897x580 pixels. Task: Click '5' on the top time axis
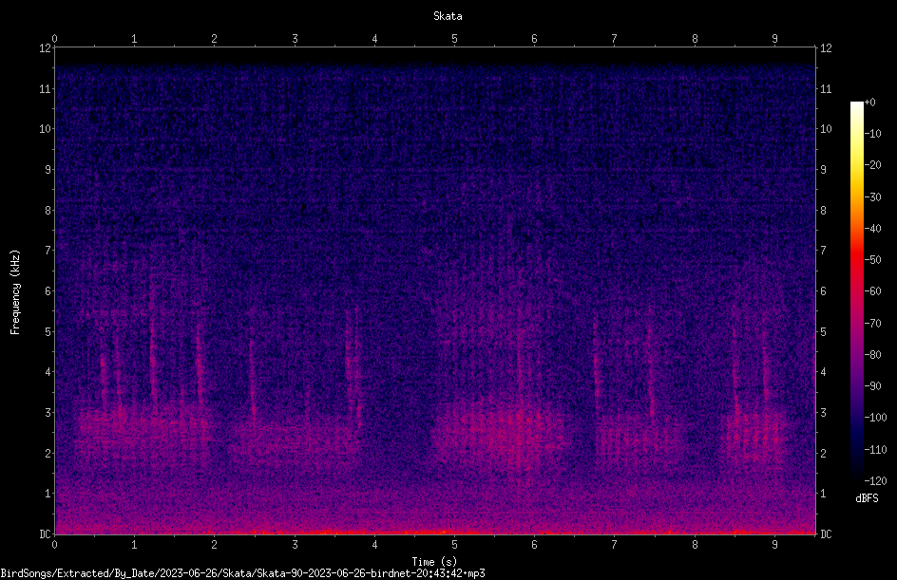tap(455, 39)
